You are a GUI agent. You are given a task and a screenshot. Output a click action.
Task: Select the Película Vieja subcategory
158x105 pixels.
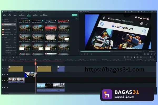(9, 53)
